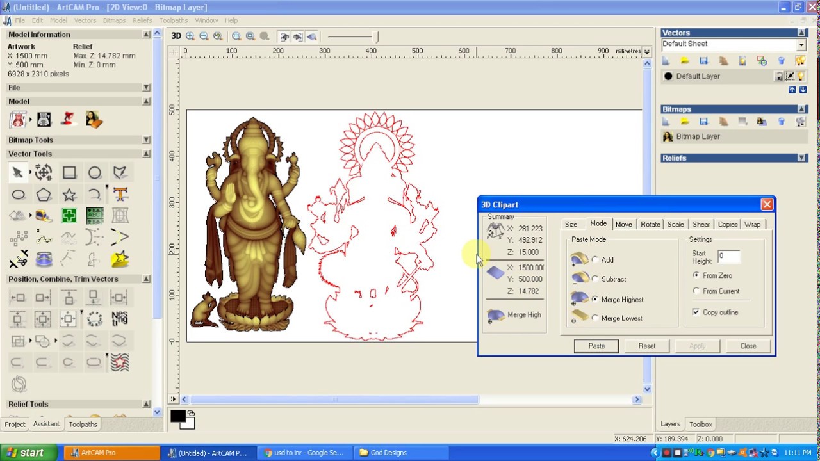Choose the Create Star tool
Screen dimensions: 820x461
69,195
